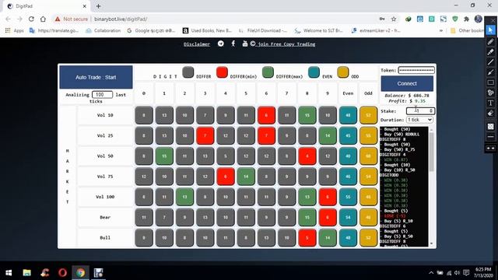The height and width of the screenshot is (280, 498).
Task: Open the color palette tool
Action: [x=491, y=93]
